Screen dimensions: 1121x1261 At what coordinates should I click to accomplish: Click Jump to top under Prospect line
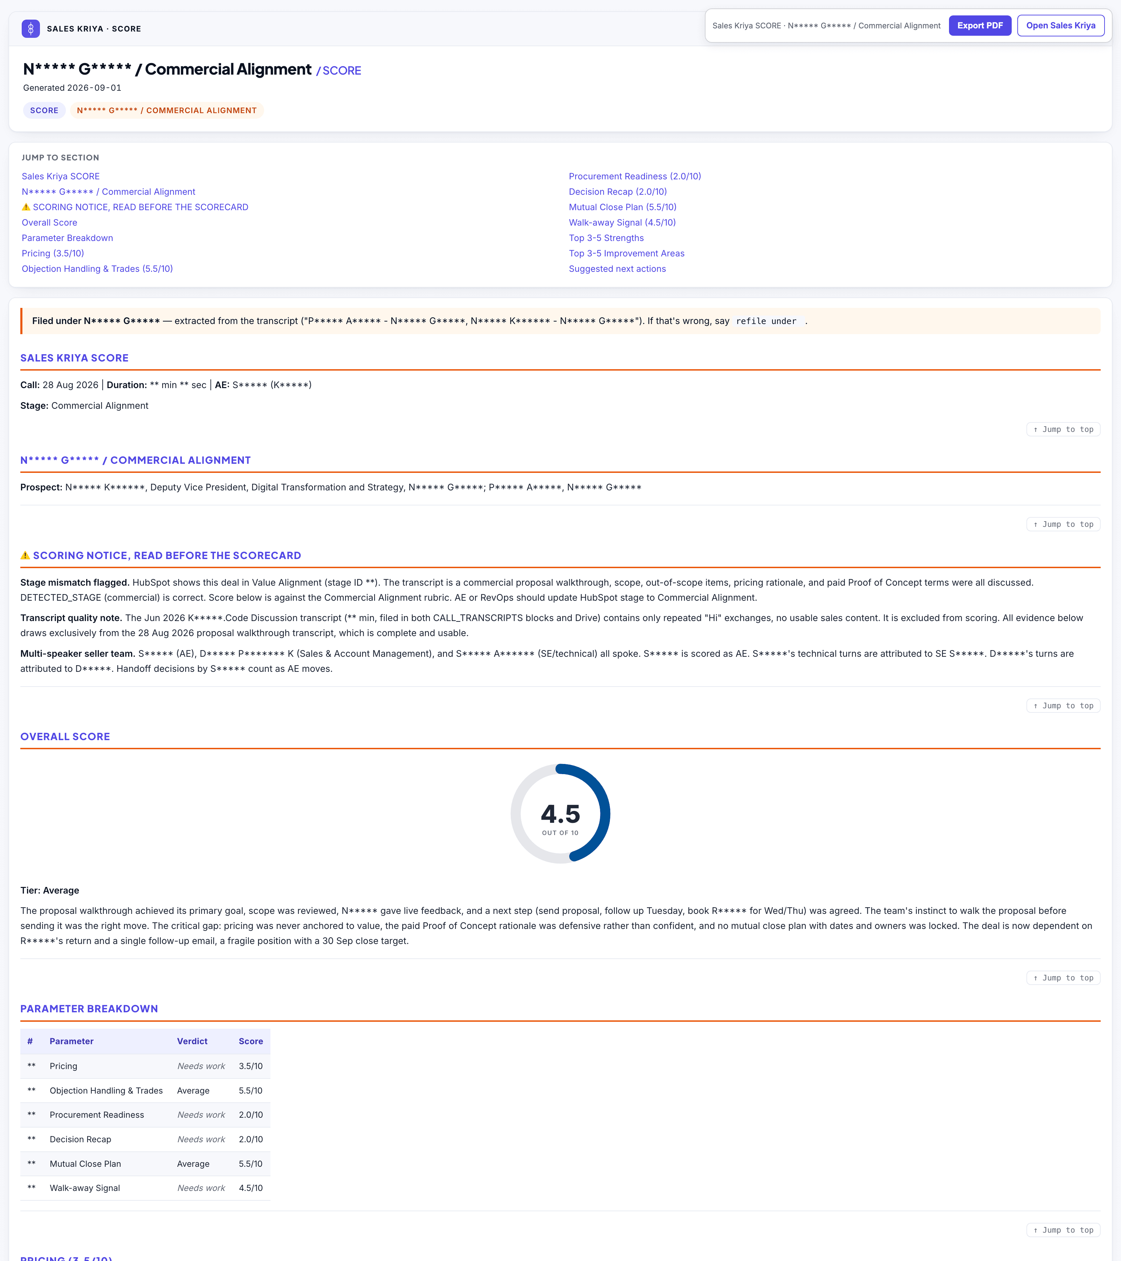(x=1063, y=524)
